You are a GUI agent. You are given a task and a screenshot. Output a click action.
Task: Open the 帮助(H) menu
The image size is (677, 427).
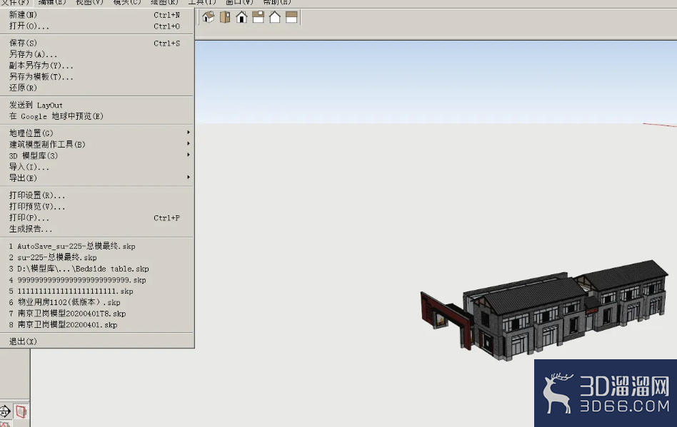(277, 2)
